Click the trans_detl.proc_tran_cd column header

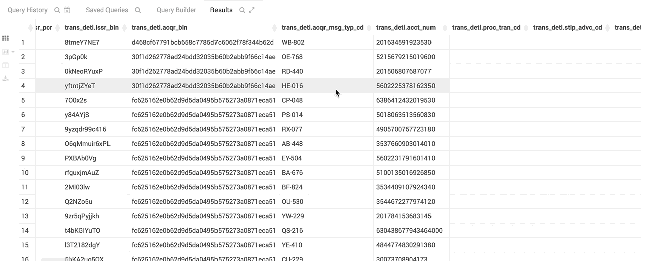coord(486,28)
